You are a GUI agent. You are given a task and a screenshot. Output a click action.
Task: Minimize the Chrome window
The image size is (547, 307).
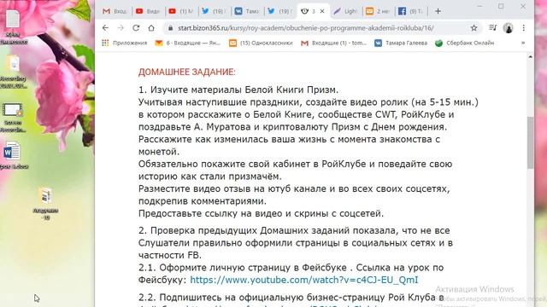click(479, 6)
